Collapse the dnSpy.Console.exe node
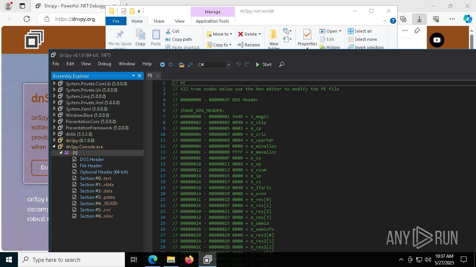476x267 pixels. coord(54,147)
